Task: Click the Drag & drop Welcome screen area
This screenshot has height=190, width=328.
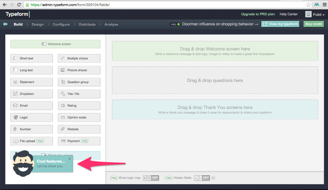Action: pyautogui.click(x=215, y=51)
